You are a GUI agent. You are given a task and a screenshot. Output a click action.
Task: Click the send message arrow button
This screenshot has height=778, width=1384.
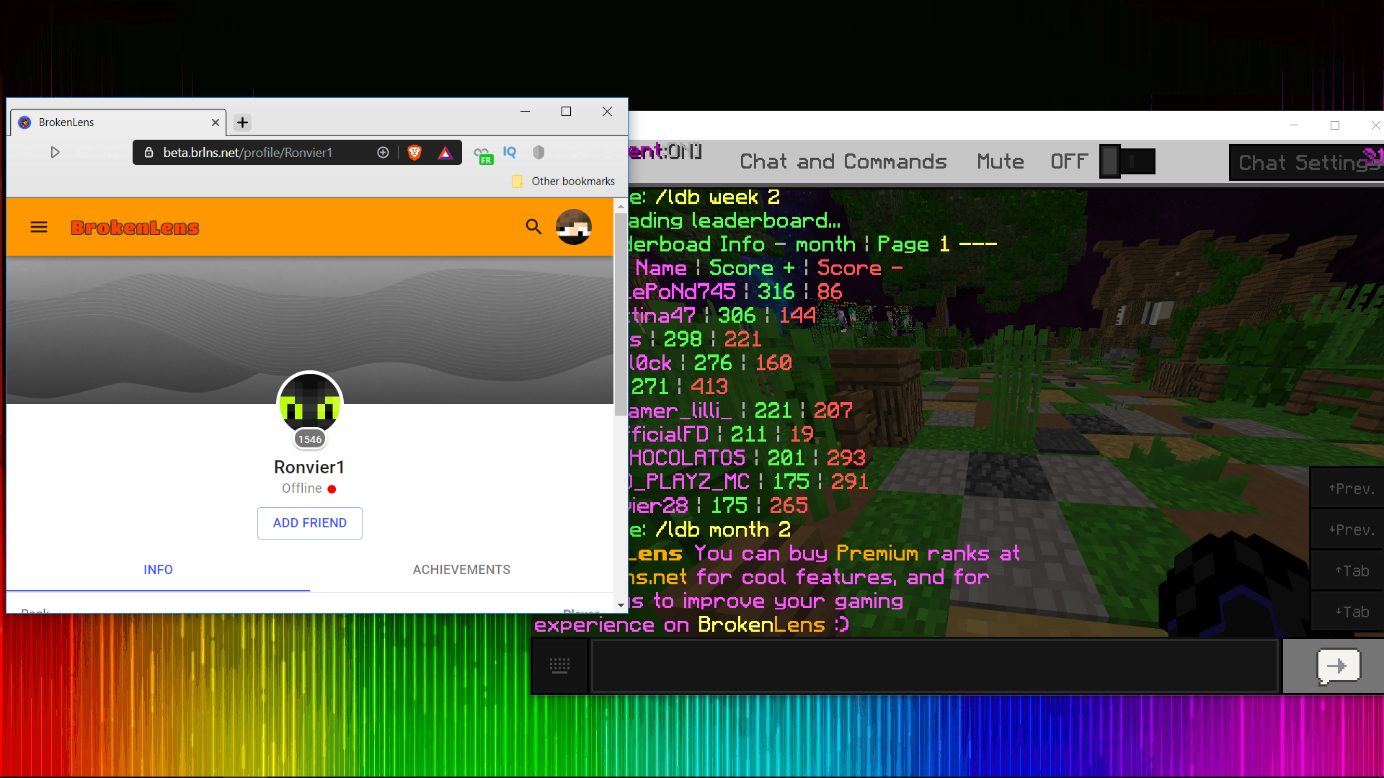pos(1337,666)
